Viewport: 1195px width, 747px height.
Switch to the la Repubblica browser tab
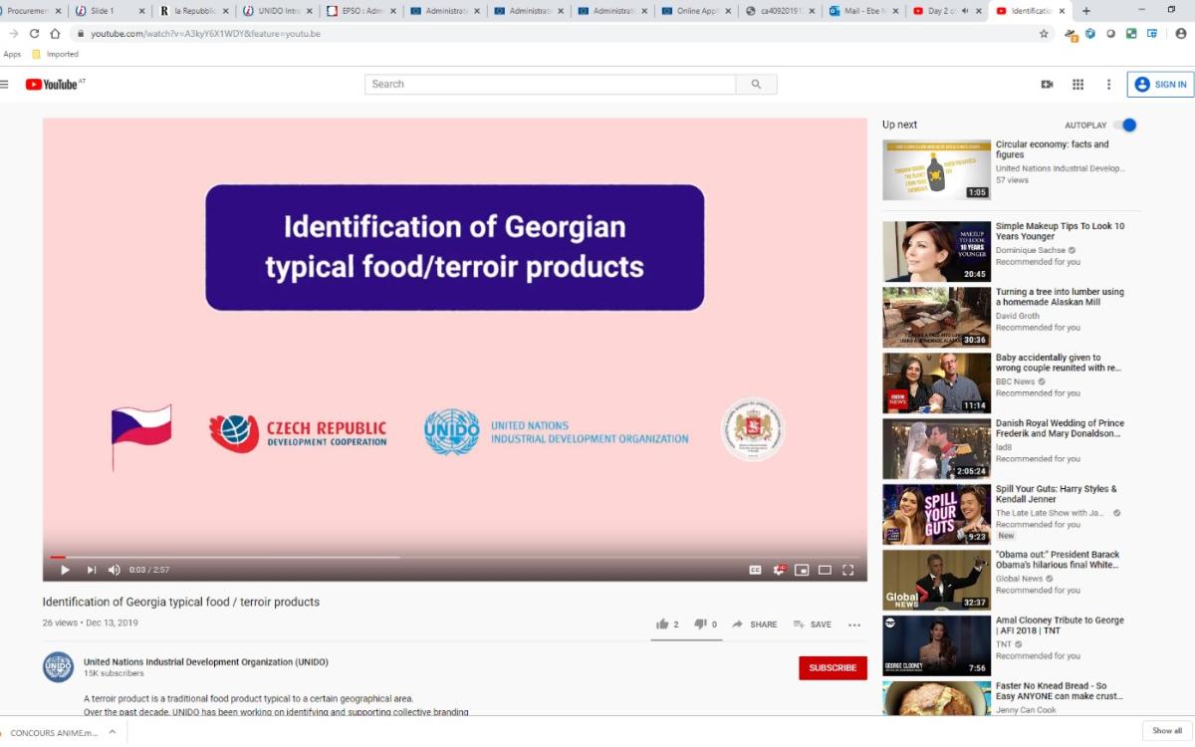pyautogui.click(x=194, y=11)
